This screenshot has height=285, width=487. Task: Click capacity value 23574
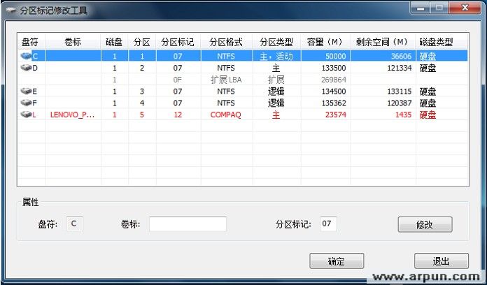coord(335,115)
